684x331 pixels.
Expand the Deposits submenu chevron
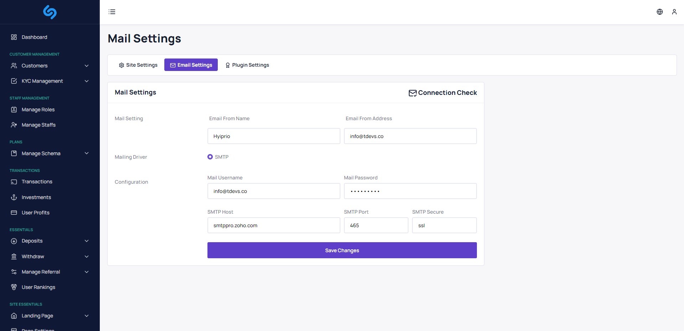[87, 241]
